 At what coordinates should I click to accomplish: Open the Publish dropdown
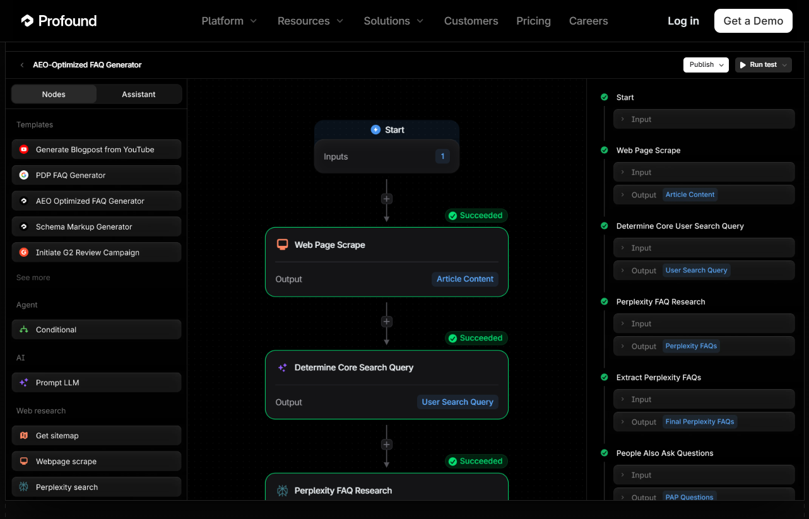(x=706, y=65)
